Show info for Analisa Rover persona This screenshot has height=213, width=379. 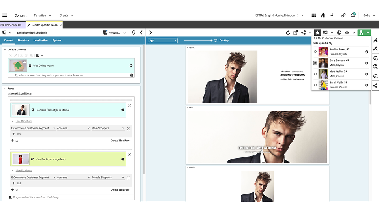(366, 52)
